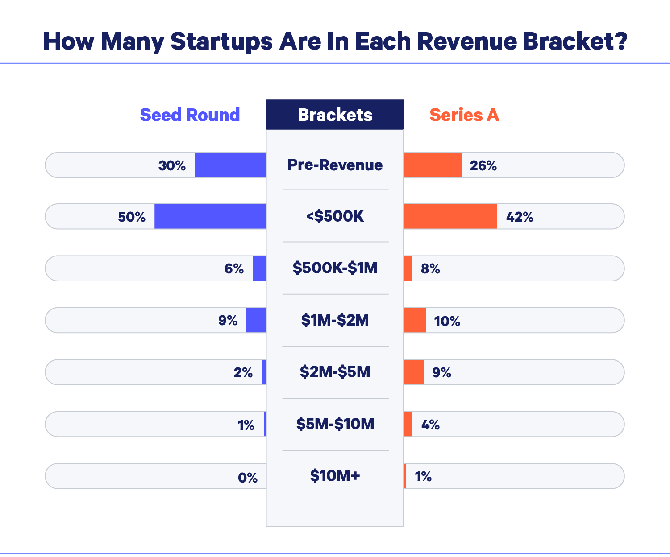Select the Seed Round column label

tap(190, 115)
